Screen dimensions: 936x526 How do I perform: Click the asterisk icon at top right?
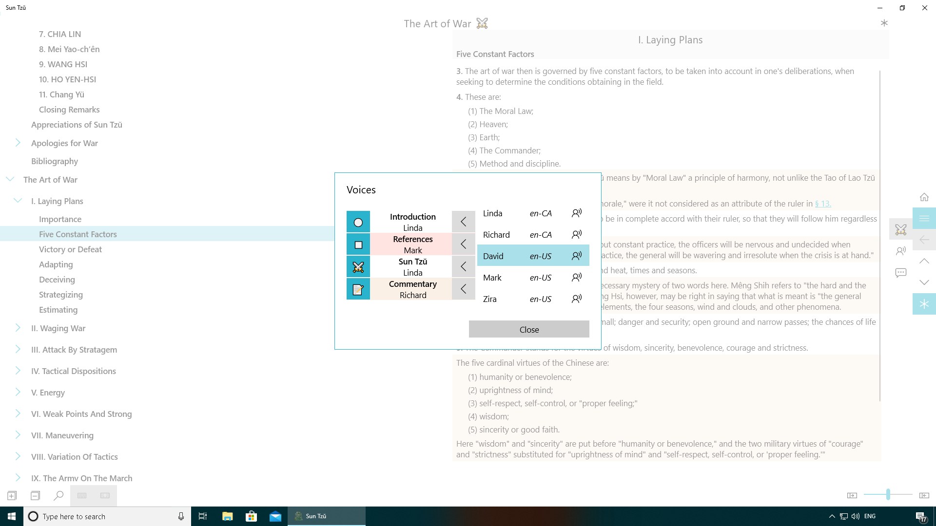click(x=884, y=23)
